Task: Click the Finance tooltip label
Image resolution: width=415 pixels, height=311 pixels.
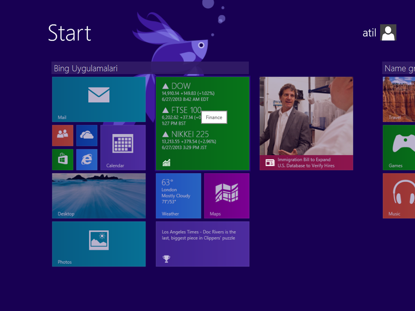Action: tap(214, 117)
